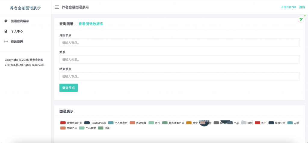
Task: Click the signal icon beside 修改密码
Action: [x=6, y=41]
